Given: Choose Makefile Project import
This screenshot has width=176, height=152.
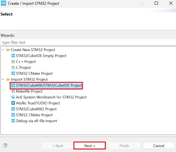Looking at the screenshot, I should [29, 91].
